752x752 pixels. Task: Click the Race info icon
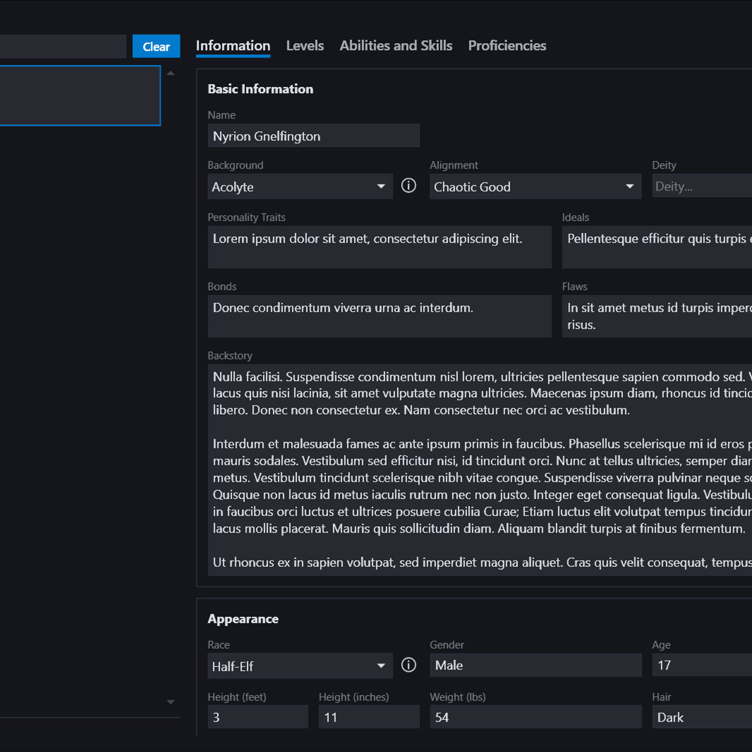408,665
